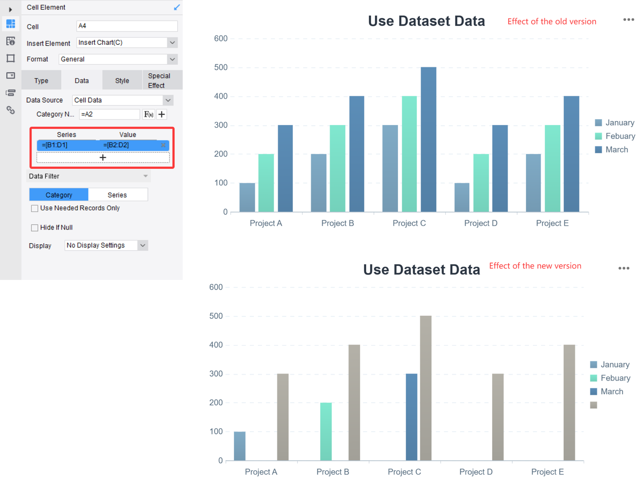Click the Project C gray bar in new chart
The image size is (644, 482).
[426, 388]
